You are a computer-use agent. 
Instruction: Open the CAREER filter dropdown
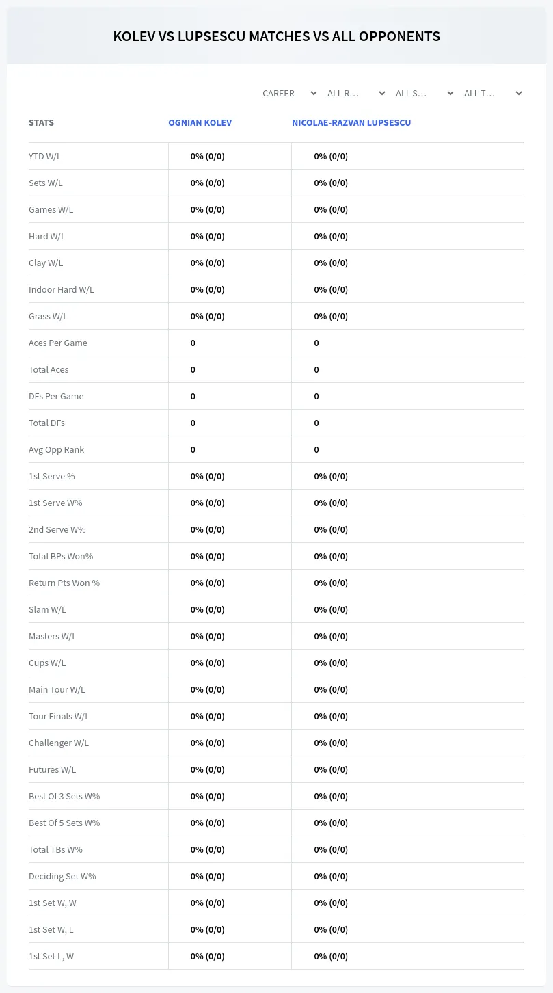tap(289, 94)
